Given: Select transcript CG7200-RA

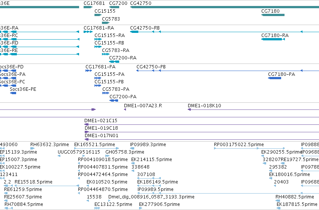Looking at the screenshot, I should coord(114,62).
